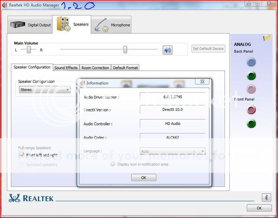Viewport: 278px width, 218px height.
Task: Expand the Stereo speaker configuration dropdown
Action: pyautogui.click(x=45, y=90)
